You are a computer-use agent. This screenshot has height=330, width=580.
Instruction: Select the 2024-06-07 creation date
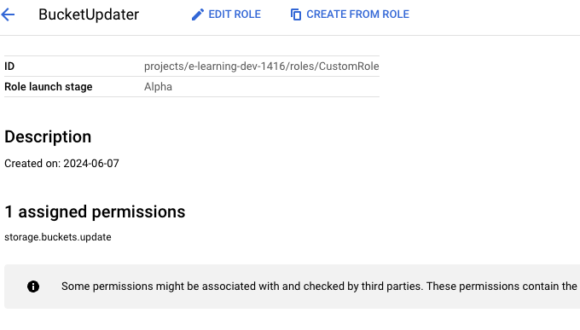point(91,164)
